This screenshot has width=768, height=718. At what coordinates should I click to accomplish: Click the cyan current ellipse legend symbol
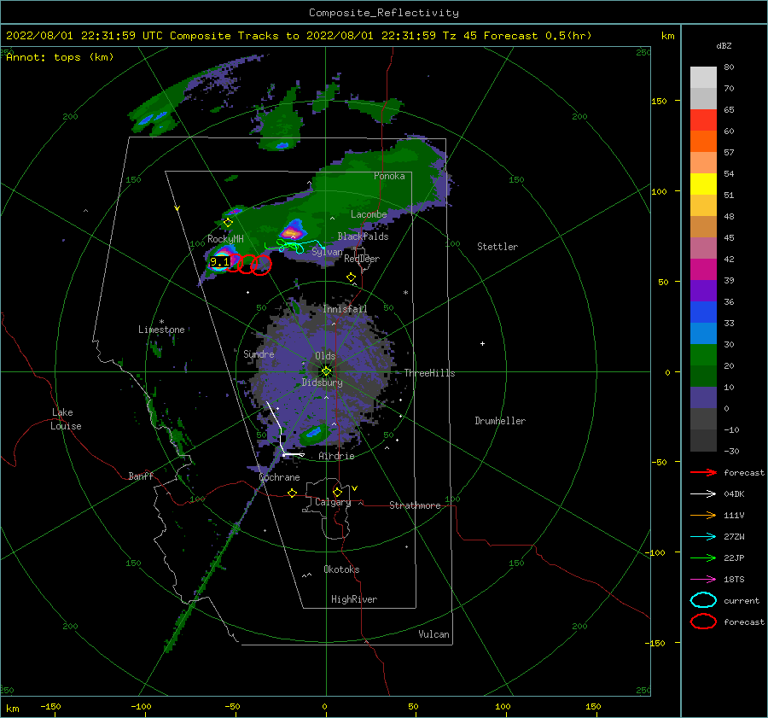[x=703, y=600]
